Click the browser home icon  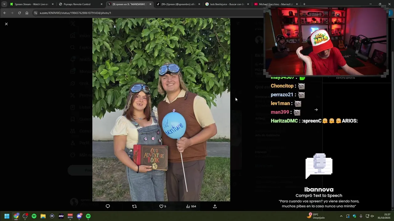[27, 13]
